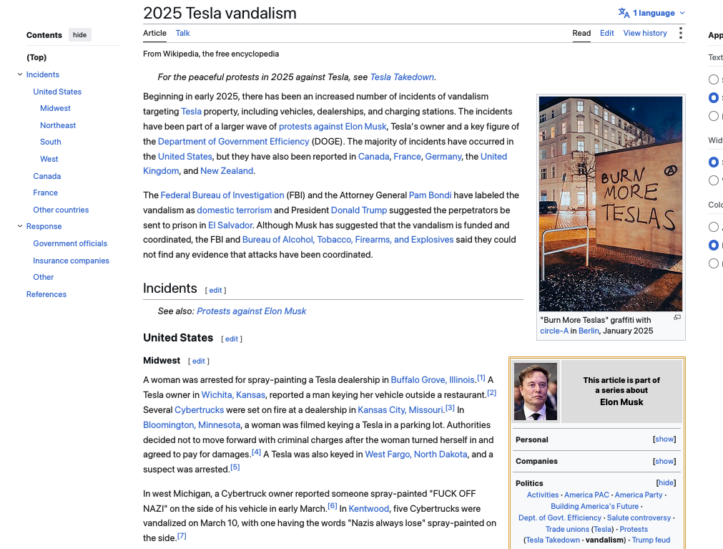Select the wide width radio button
Image resolution: width=723 pixels, height=549 pixels.
[x=713, y=180]
